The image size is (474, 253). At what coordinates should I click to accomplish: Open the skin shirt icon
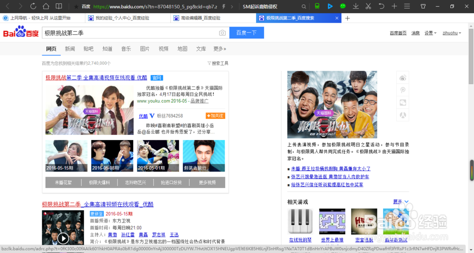click(x=423, y=6)
